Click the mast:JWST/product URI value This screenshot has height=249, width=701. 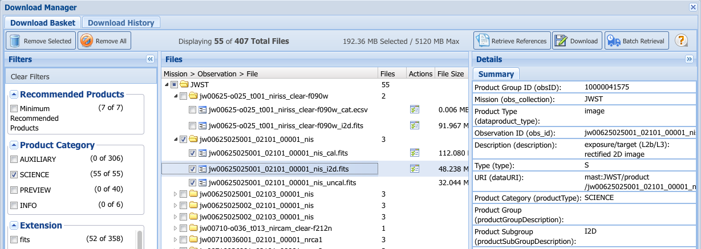641,182
